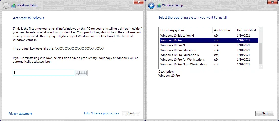Image resolution: width=279 pixels, height=121 pixels.
Task: Open the on-screen keyboard beside the product key field
Action: (x=81, y=73)
